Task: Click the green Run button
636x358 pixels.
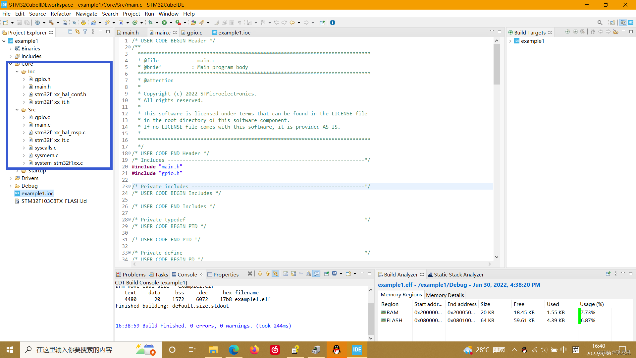Action: 164,23
